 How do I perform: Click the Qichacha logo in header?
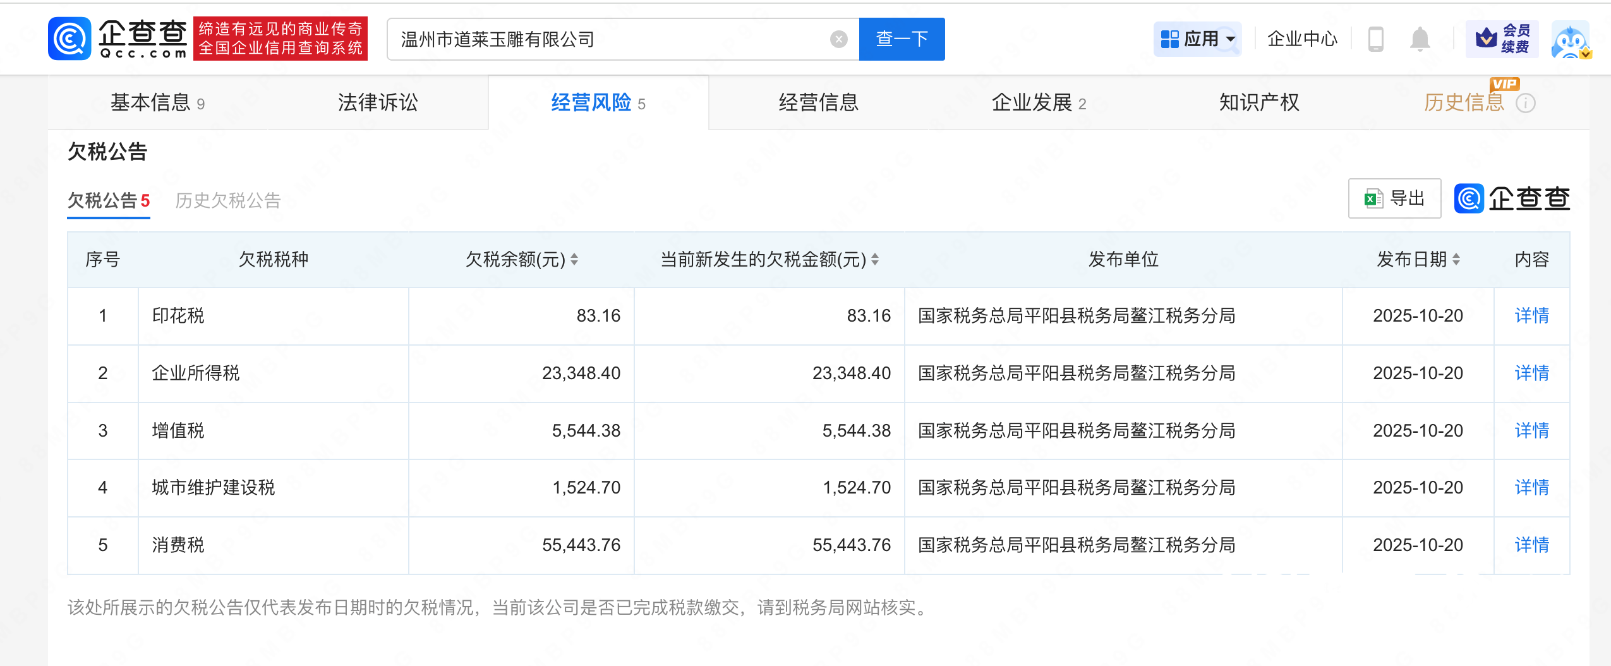click(x=118, y=39)
